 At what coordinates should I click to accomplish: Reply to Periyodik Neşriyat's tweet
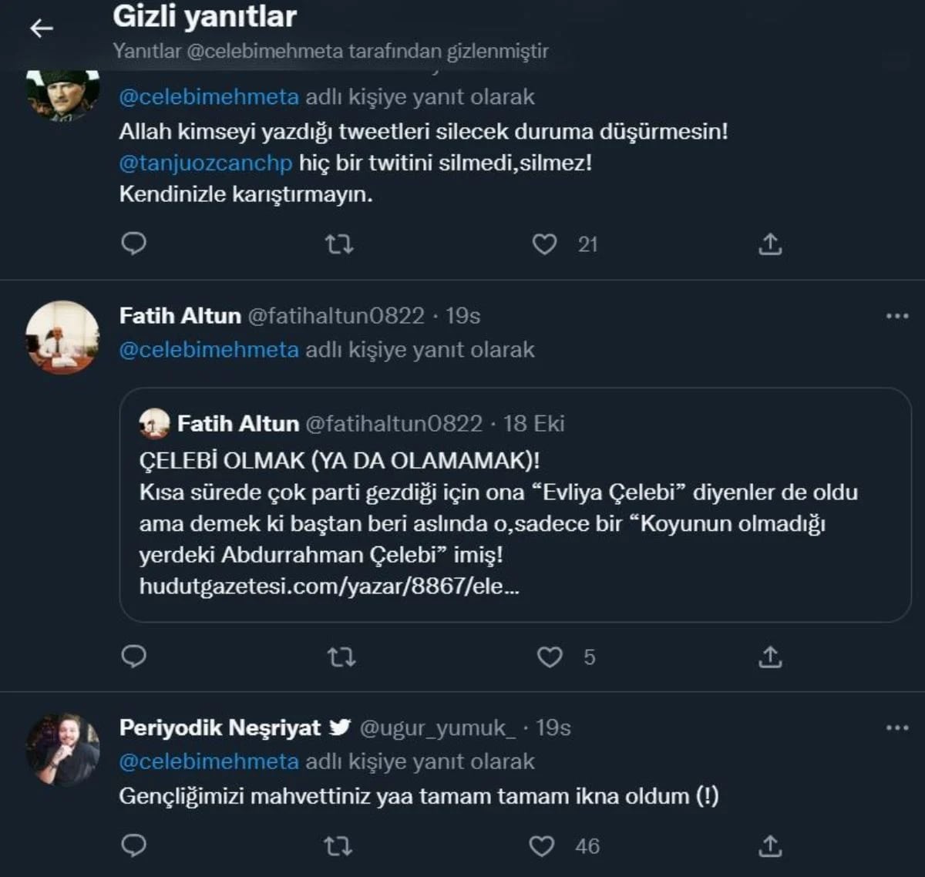pos(134,845)
